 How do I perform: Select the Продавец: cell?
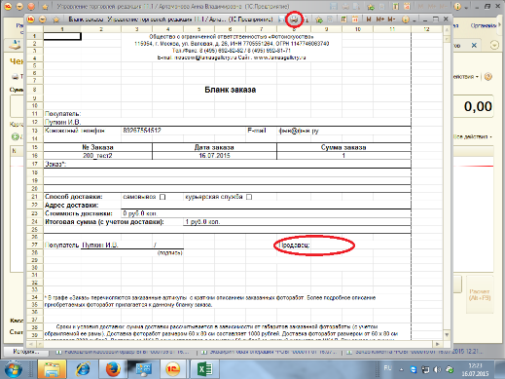295,245
